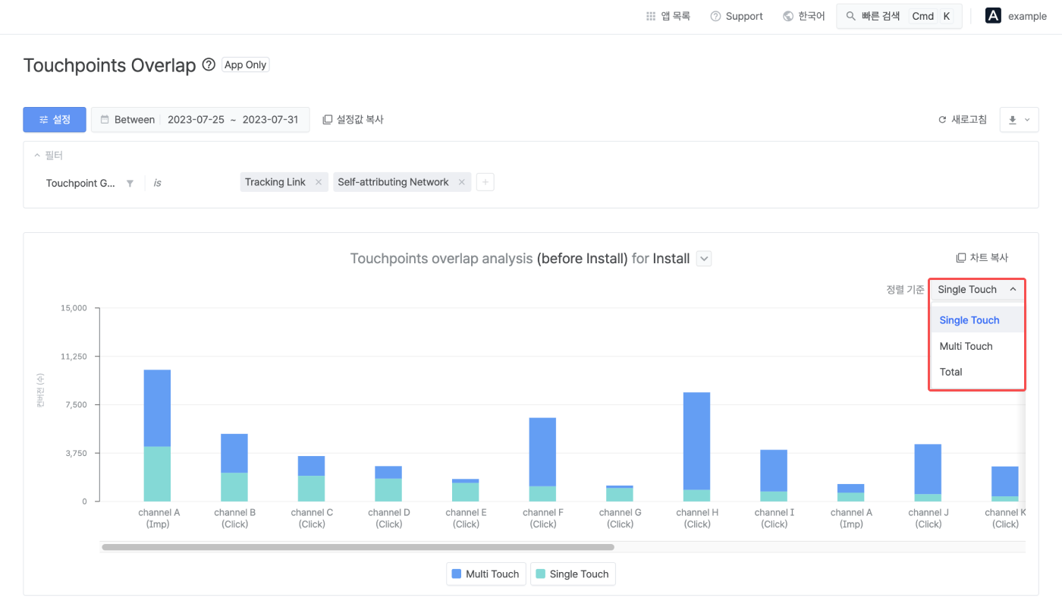Copy settings with 설정값 복사
Viewport: 1062px width, 607px height.
pyautogui.click(x=353, y=119)
